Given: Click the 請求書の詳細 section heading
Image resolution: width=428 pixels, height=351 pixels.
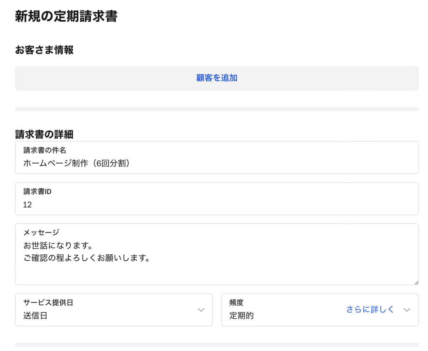Looking at the screenshot, I should [44, 134].
